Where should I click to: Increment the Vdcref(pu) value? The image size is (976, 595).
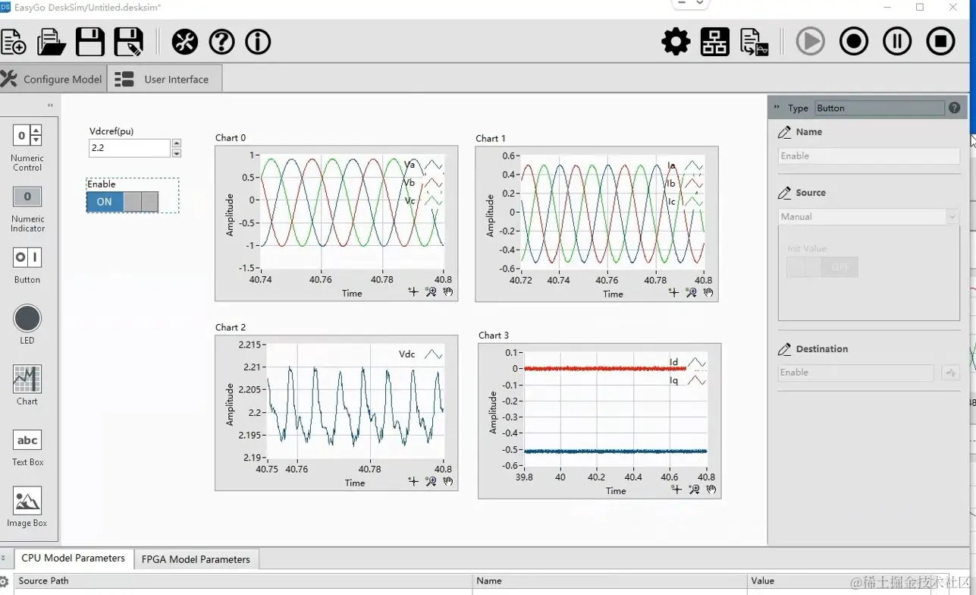click(x=177, y=143)
